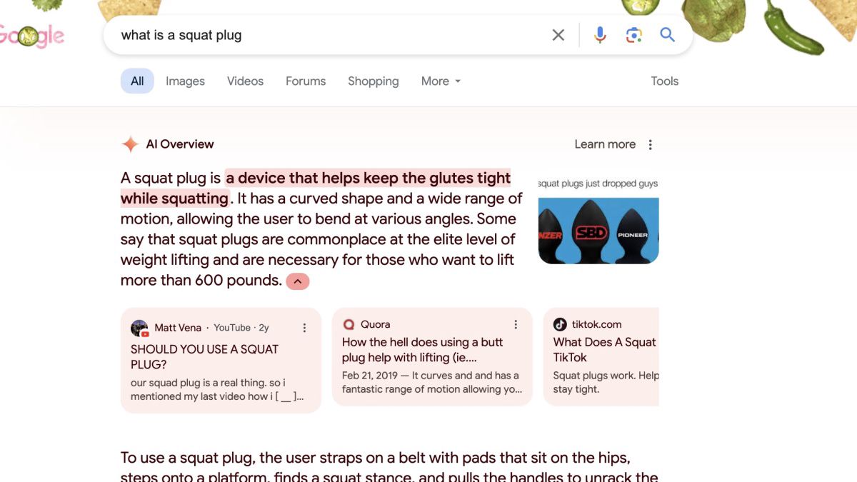Click the Google doodle logo
857x482 pixels.
(32, 36)
